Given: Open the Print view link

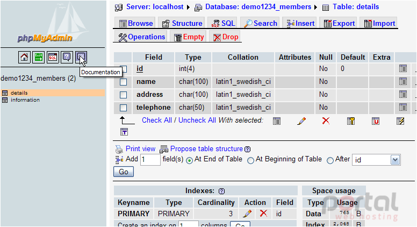Looking at the screenshot, I should (x=140, y=149).
